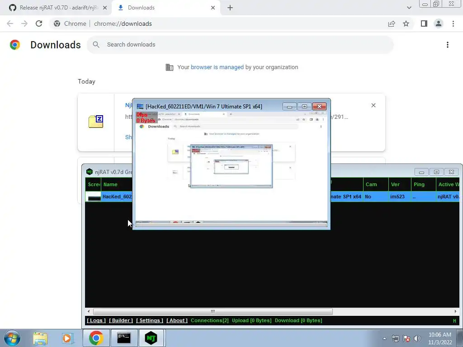Click the njRAT scrollbar left arrow

click(x=89, y=312)
